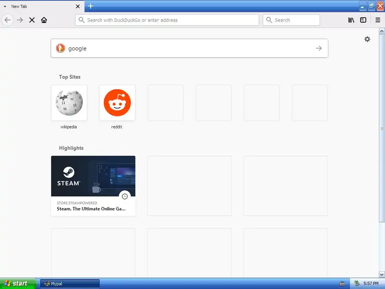This screenshot has height=289, width=385.
Task: Click the Highlights section heading
Action: (71, 148)
